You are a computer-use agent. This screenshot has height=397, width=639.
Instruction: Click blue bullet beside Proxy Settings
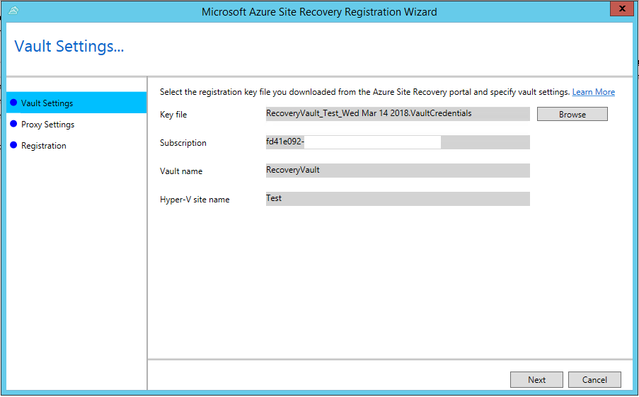(13, 124)
